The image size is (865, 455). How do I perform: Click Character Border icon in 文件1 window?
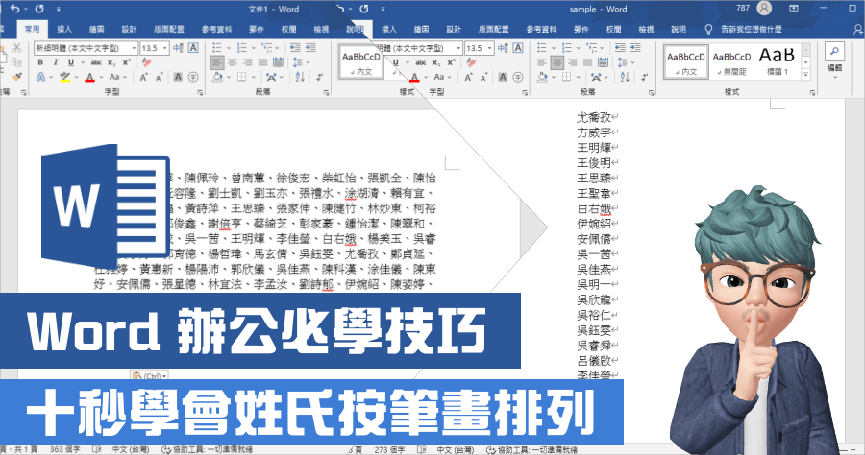193,48
